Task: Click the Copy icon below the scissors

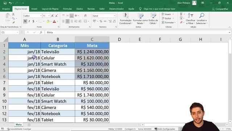Action: tap(13, 18)
